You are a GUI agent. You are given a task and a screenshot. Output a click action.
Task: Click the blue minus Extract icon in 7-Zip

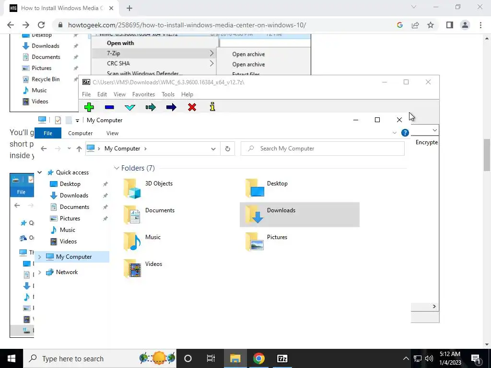click(x=109, y=107)
